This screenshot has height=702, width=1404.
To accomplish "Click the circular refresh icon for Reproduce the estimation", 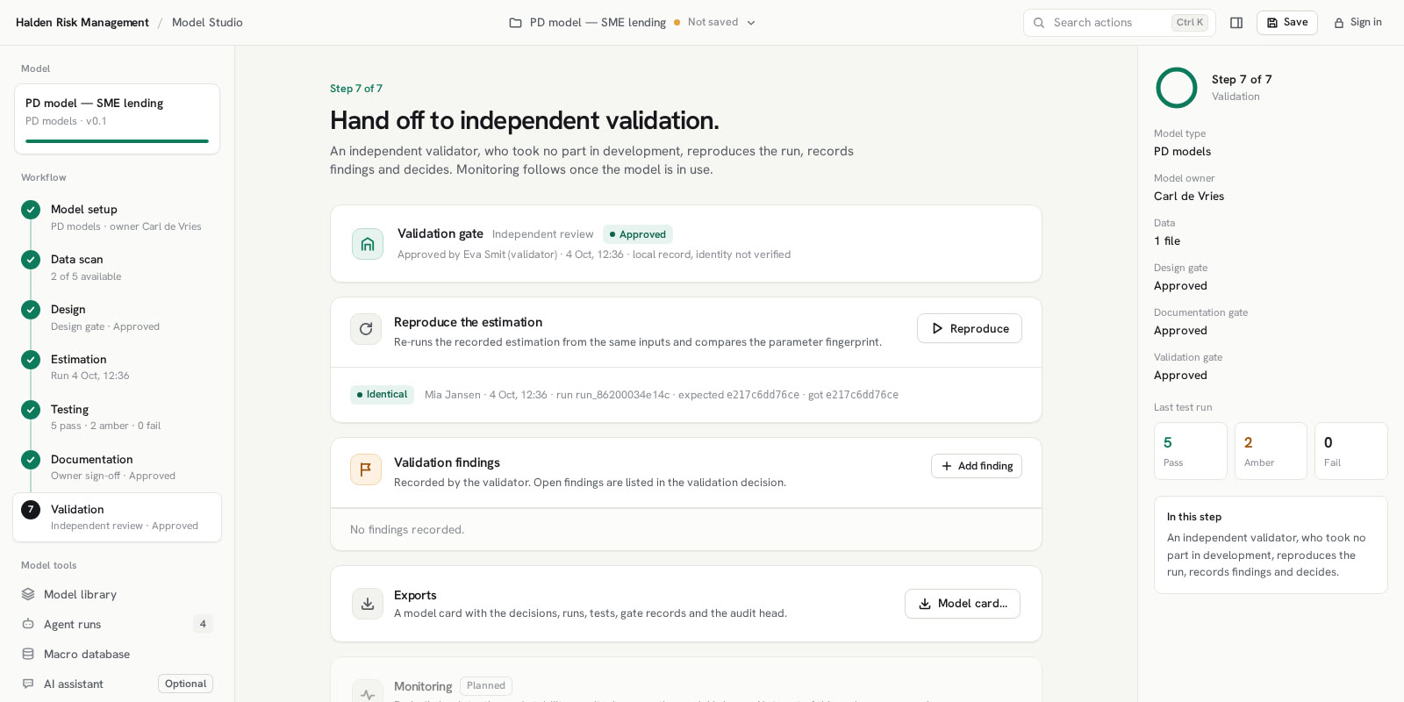I will point(366,329).
